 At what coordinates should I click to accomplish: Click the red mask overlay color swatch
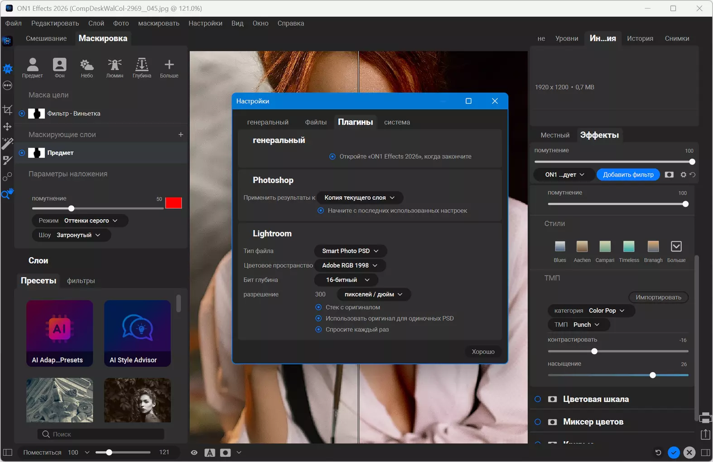[x=173, y=203]
